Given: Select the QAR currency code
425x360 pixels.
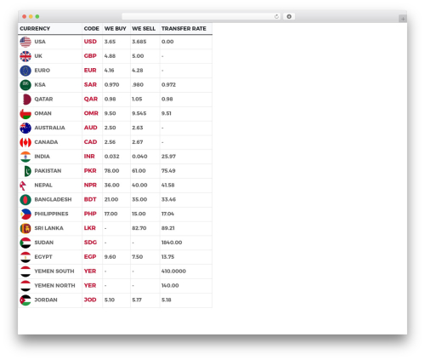Looking at the screenshot, I should click(x=91, y=99).
